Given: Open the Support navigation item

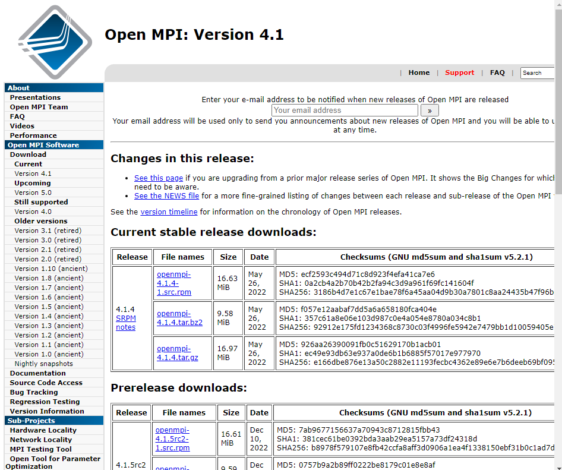Looking at the screenshot, I should (x=459, y=72).
